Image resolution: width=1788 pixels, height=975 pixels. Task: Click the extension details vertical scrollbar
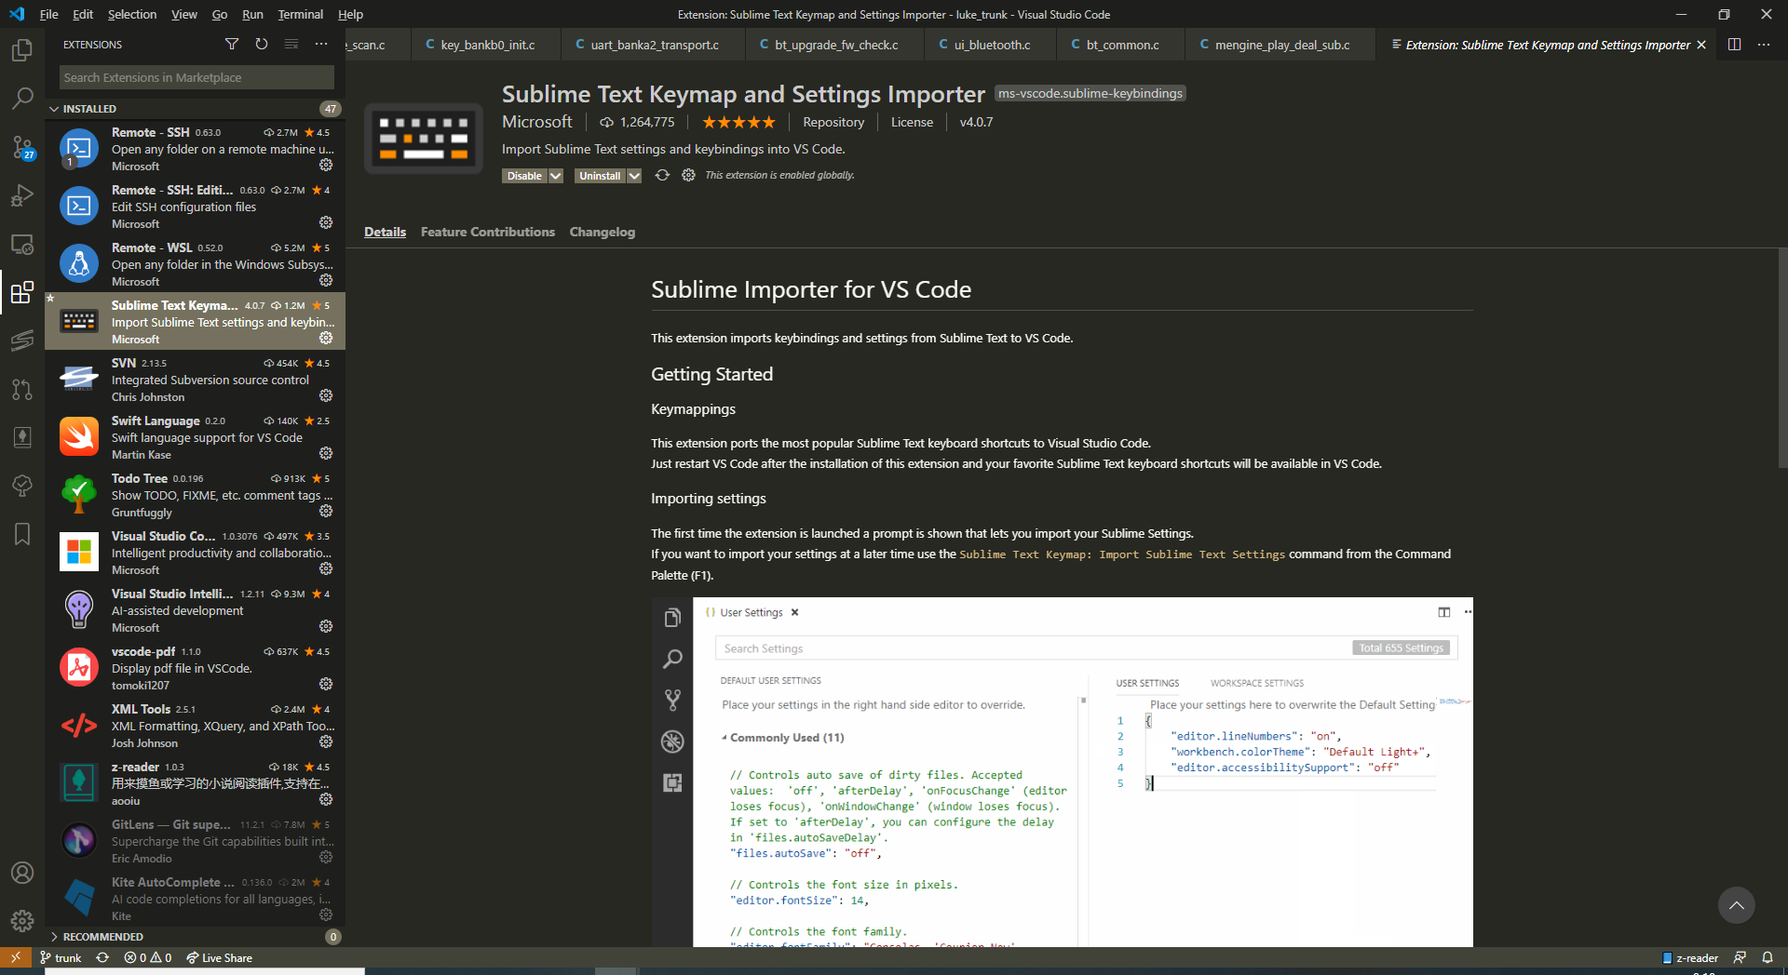tap(1782, 358)
